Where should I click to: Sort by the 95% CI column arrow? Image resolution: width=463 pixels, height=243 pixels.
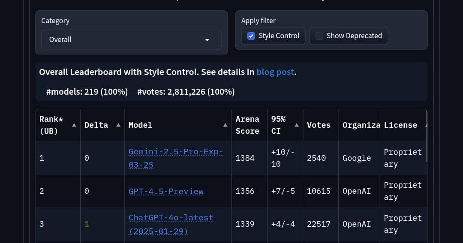297,125
